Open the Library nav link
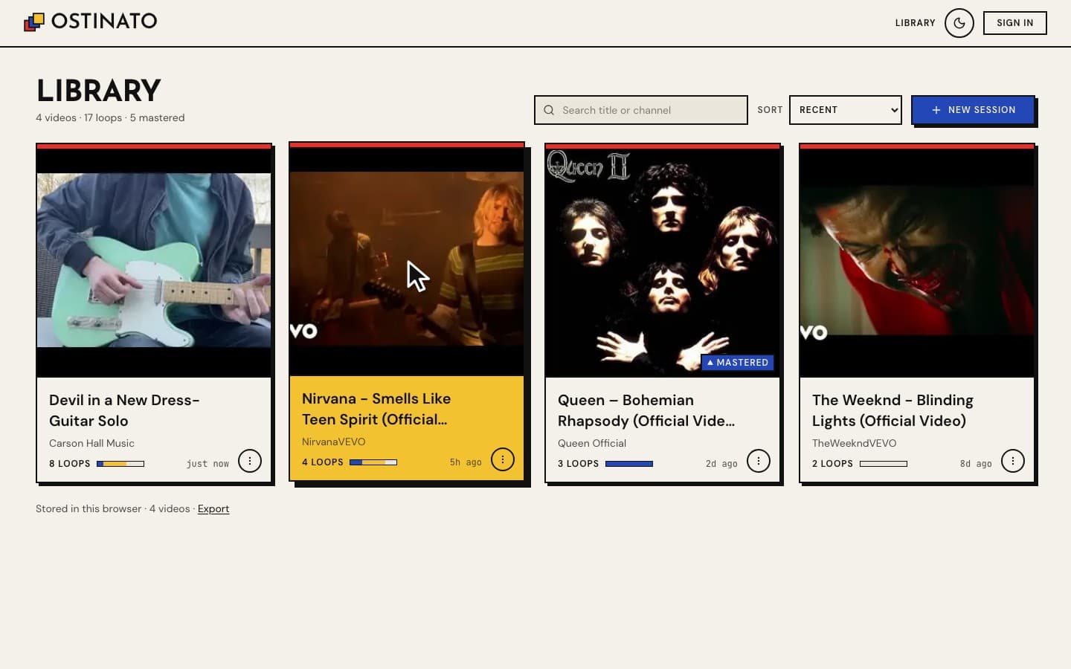Image resolution: width=1071 pixels, height=669 pixels. coord(915,23)
